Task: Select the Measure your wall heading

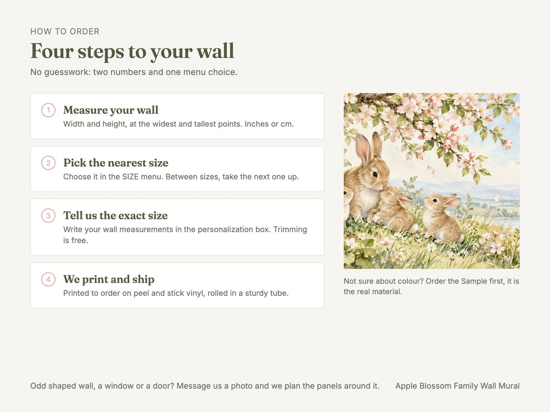Action: (x=111, y=110)
